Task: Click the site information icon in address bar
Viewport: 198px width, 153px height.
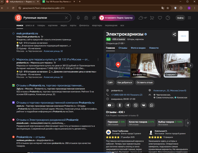Action: click(x=20, y=8)
